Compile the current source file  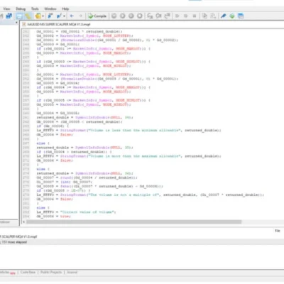pyautogui.click(x=97, y=16)
